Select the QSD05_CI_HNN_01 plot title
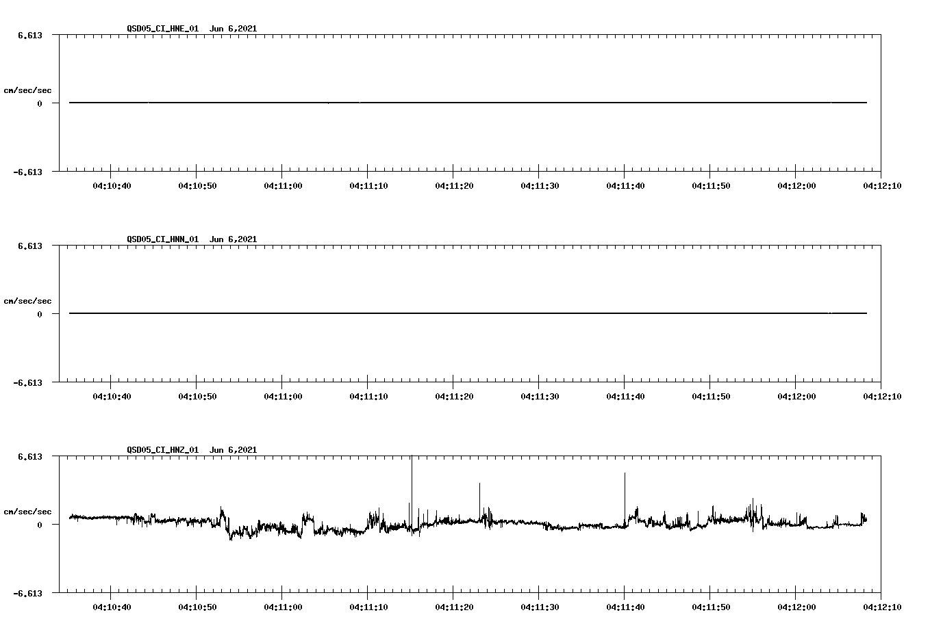Screen dimensions: 930x632 (x=192, y=239)
